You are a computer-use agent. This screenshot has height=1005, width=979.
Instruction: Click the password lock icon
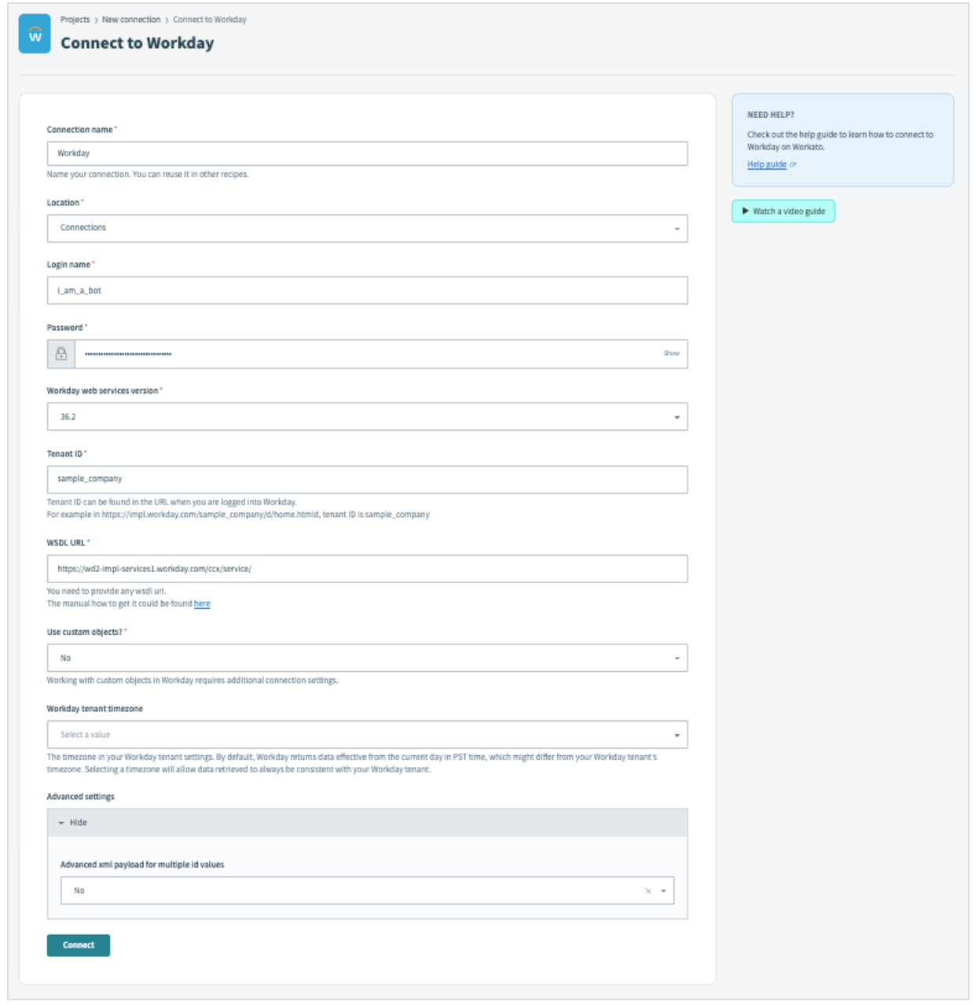pos(61,354)
